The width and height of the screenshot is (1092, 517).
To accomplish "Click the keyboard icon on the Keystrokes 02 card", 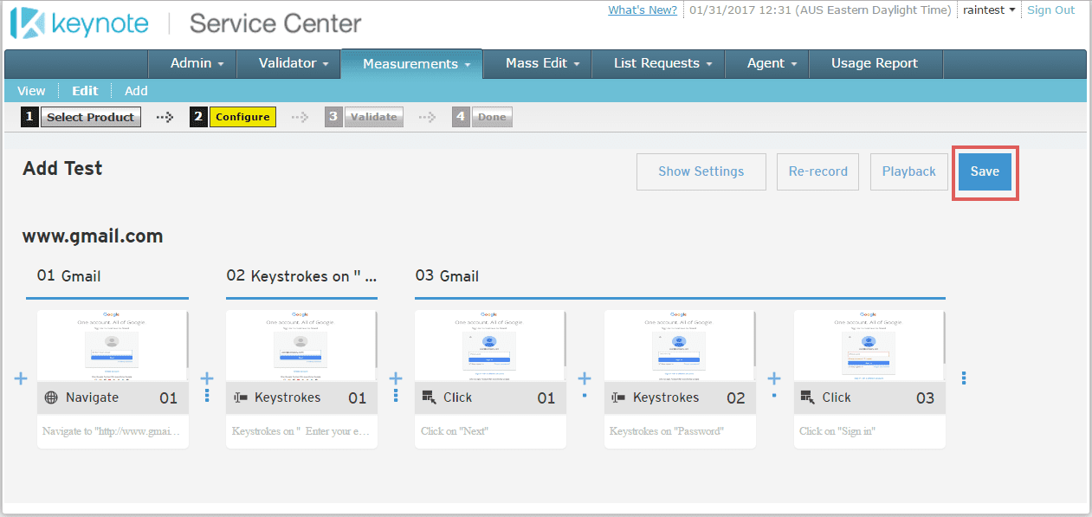I will point(618,397).
